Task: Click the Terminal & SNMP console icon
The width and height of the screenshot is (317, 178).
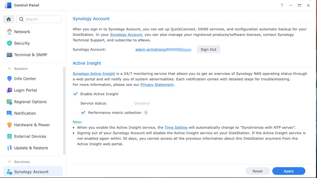Action: pyautogui.click(x=9, y=55)
